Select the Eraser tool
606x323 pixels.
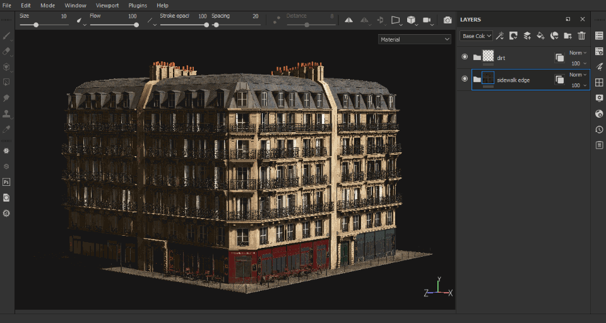tap(6, 51)
